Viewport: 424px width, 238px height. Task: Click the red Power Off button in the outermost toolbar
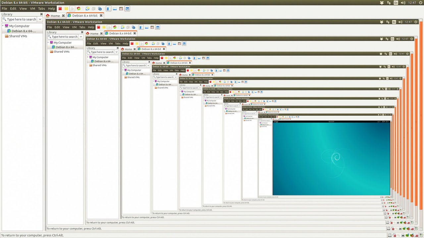click(x=60, y=9)
